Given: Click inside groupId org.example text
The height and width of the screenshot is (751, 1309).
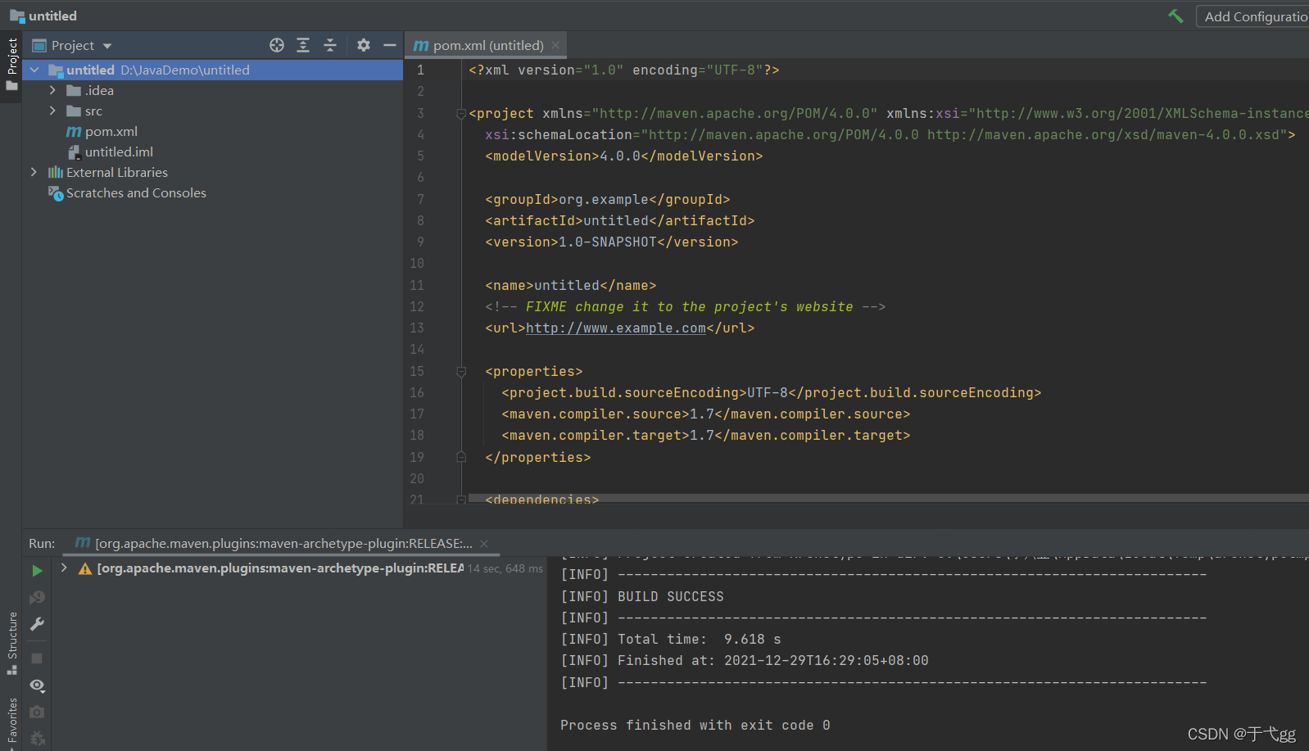Looking at the screenshot, I should pos(603,199).
